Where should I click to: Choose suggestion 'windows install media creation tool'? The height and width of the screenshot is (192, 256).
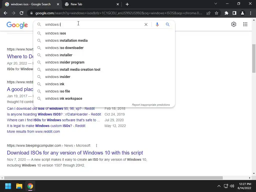104,69
